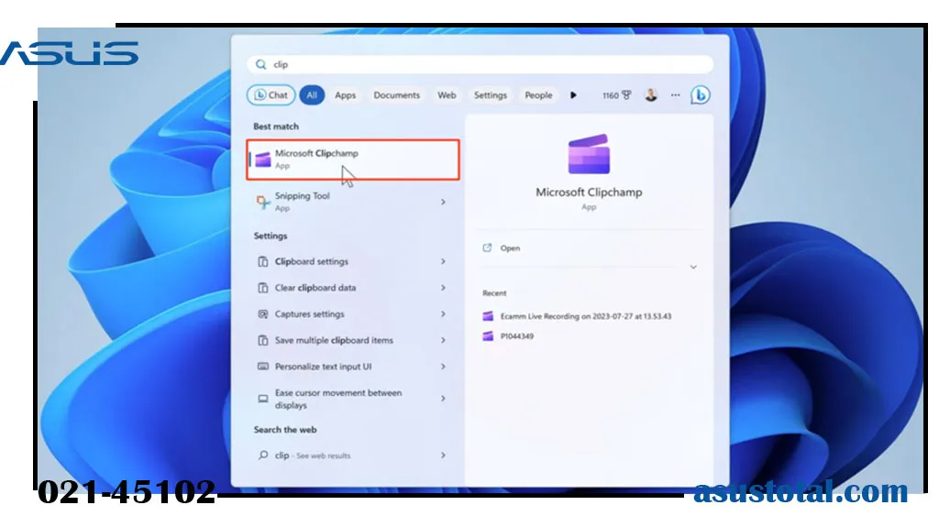Open the user profile avatar
939x527 pixels.
[651, 94]
